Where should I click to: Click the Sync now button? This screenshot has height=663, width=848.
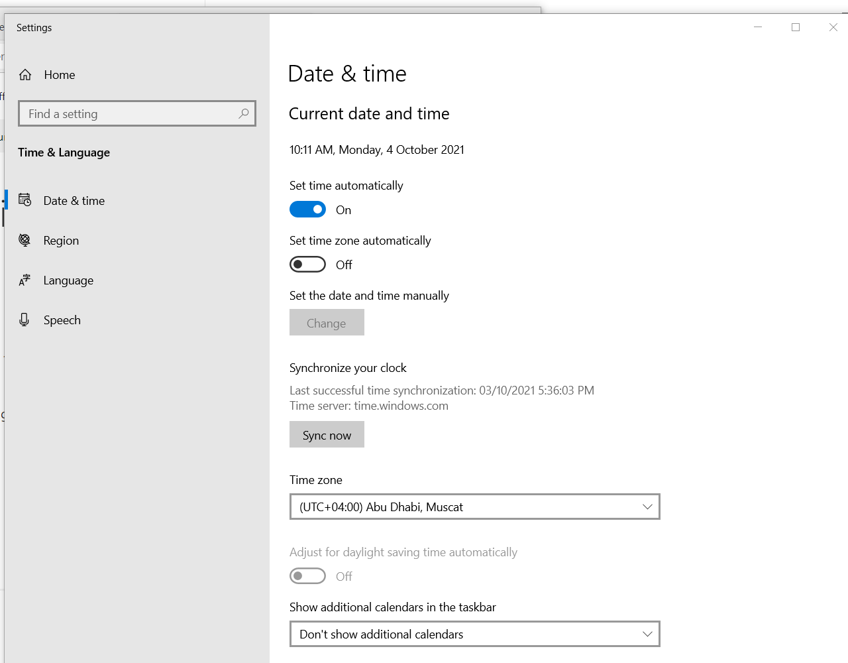pos(327,435)
